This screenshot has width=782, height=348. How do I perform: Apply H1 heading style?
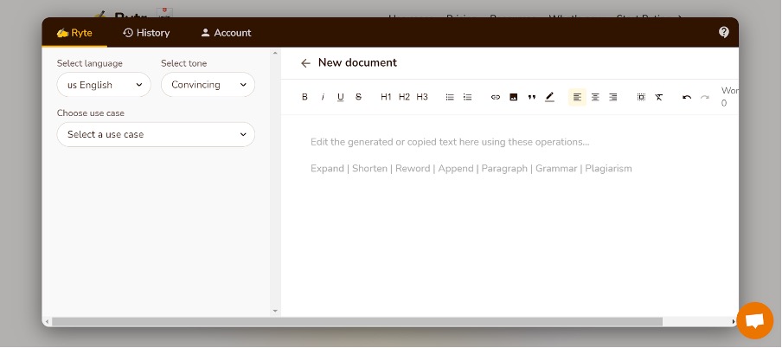tap(386, 97)
